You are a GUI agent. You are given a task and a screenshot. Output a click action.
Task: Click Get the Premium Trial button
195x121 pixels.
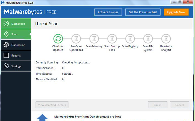tap(143, 12)
